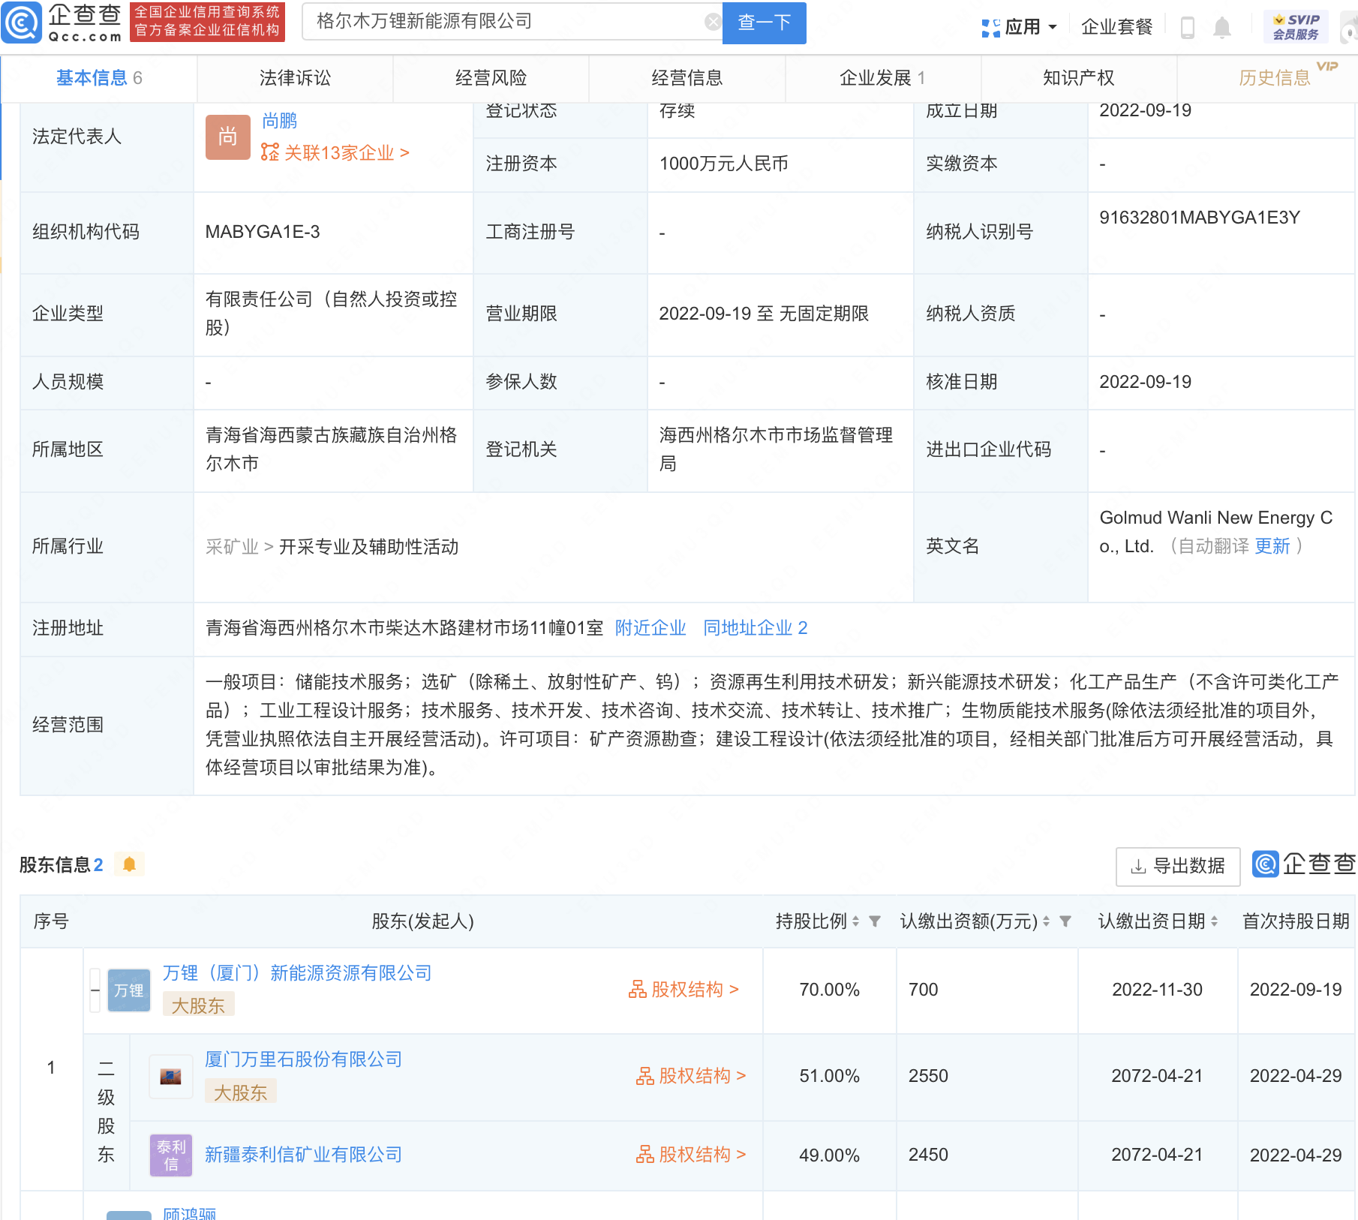The height and width of the screenshot is (1220, 1358).
Task: Switch to 企业发展 tab
Action: tap(883, 78)
